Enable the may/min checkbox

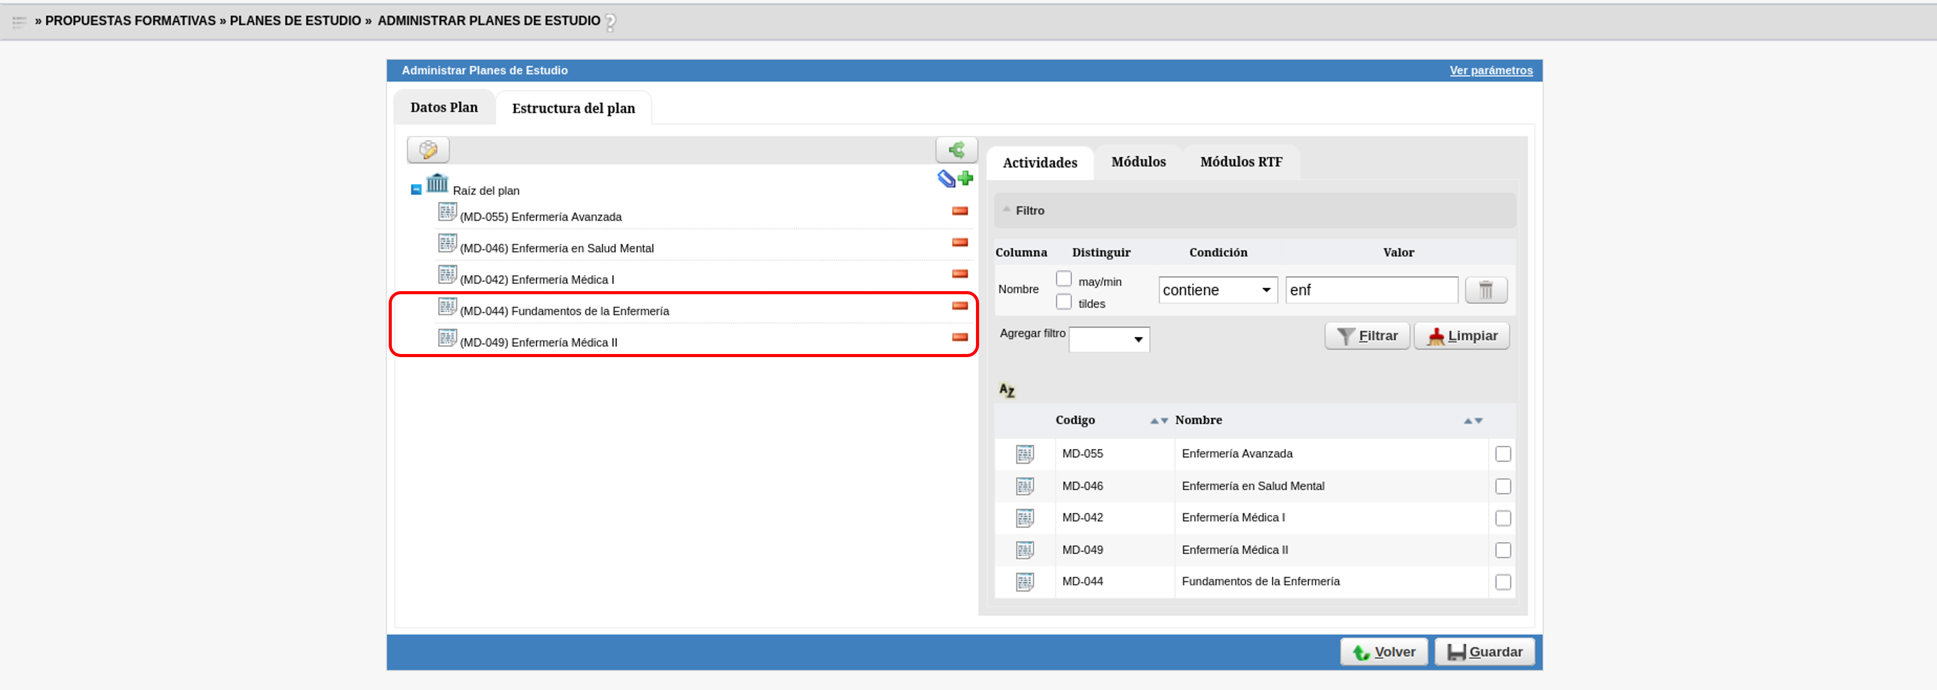pos(1063,279)
